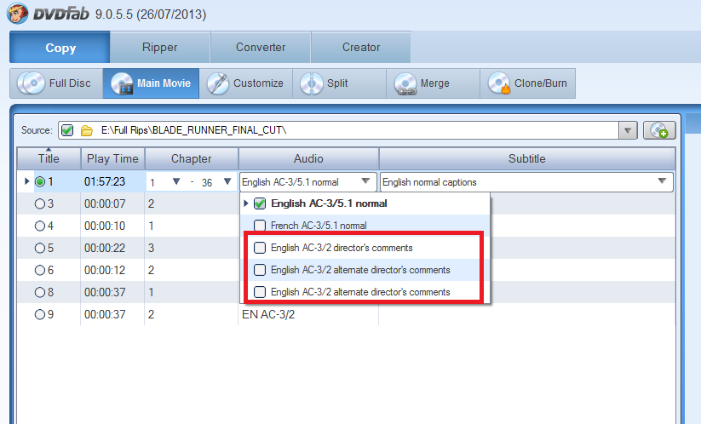
Task: Check first English AC-3/2 alternate director's comments
Action: coord(260,270)
